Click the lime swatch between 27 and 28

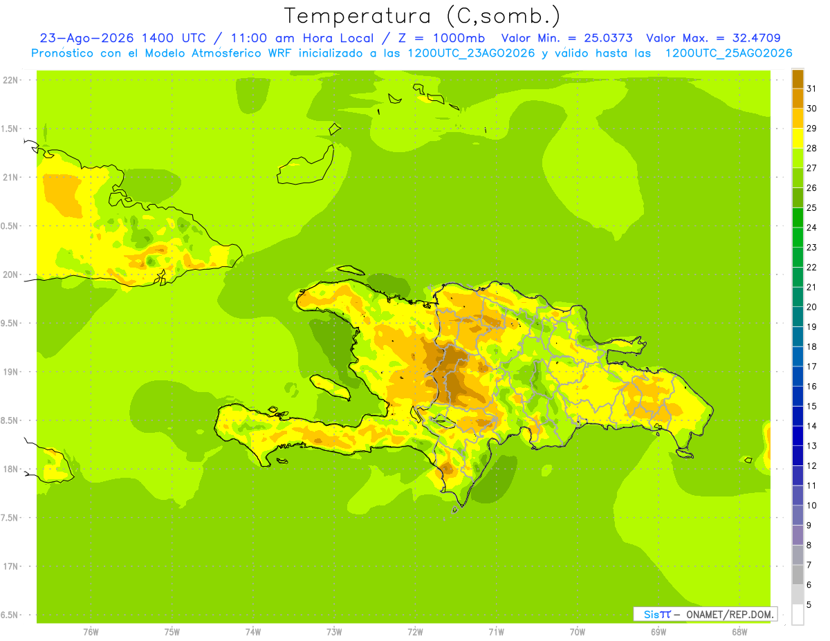797,158
